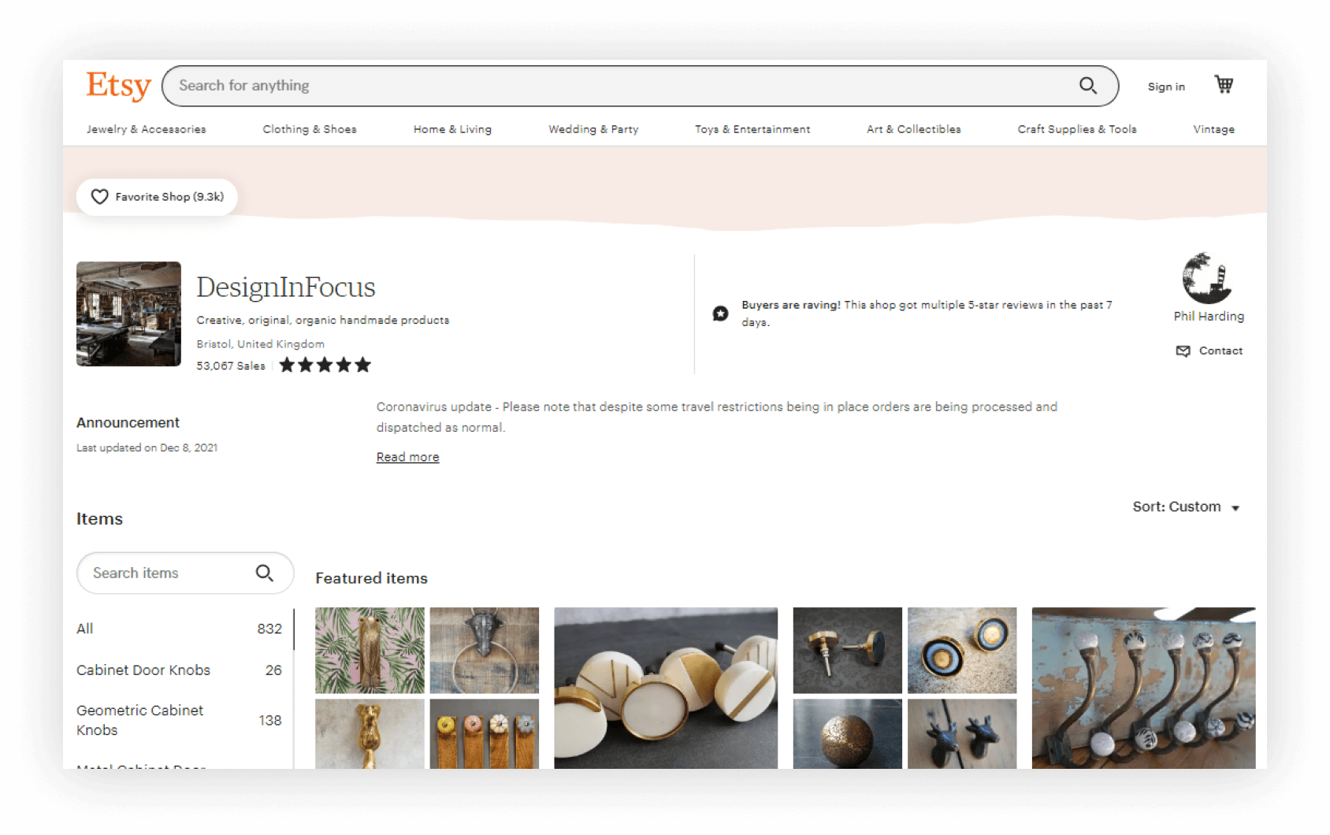The width and height of the screenshot is (1330, 835).
Task: Click the heart in the Favorite Shop button
Action: point(99,197)
